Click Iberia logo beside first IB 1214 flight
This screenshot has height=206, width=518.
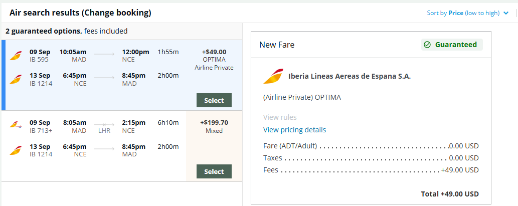pos(16,79)
